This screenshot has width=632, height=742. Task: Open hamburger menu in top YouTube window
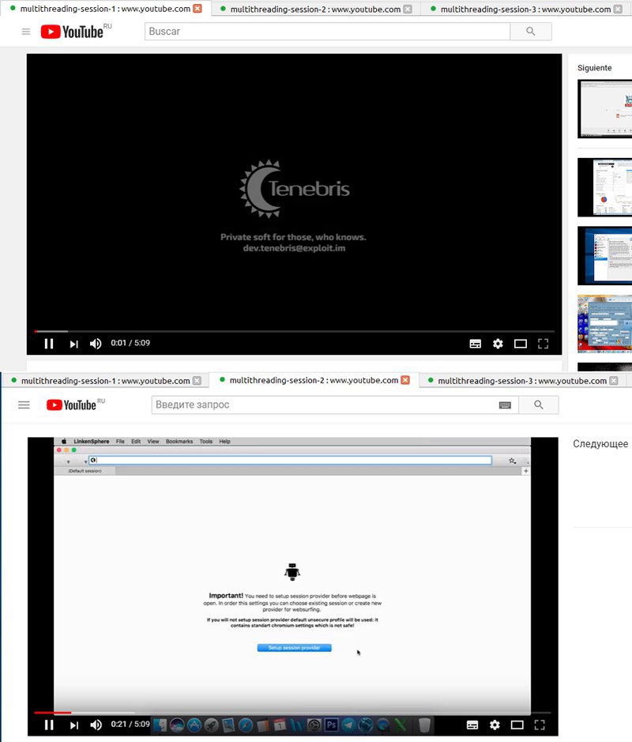pyautogui.click(x=26, y=32)
